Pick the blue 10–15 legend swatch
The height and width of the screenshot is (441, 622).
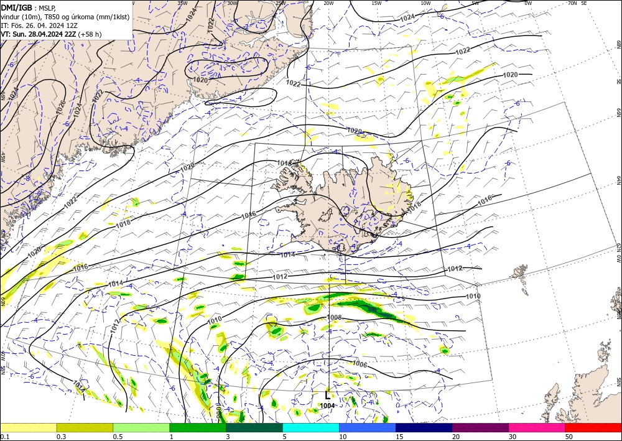click(368, 427)
